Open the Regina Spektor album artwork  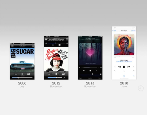[56, 59]
